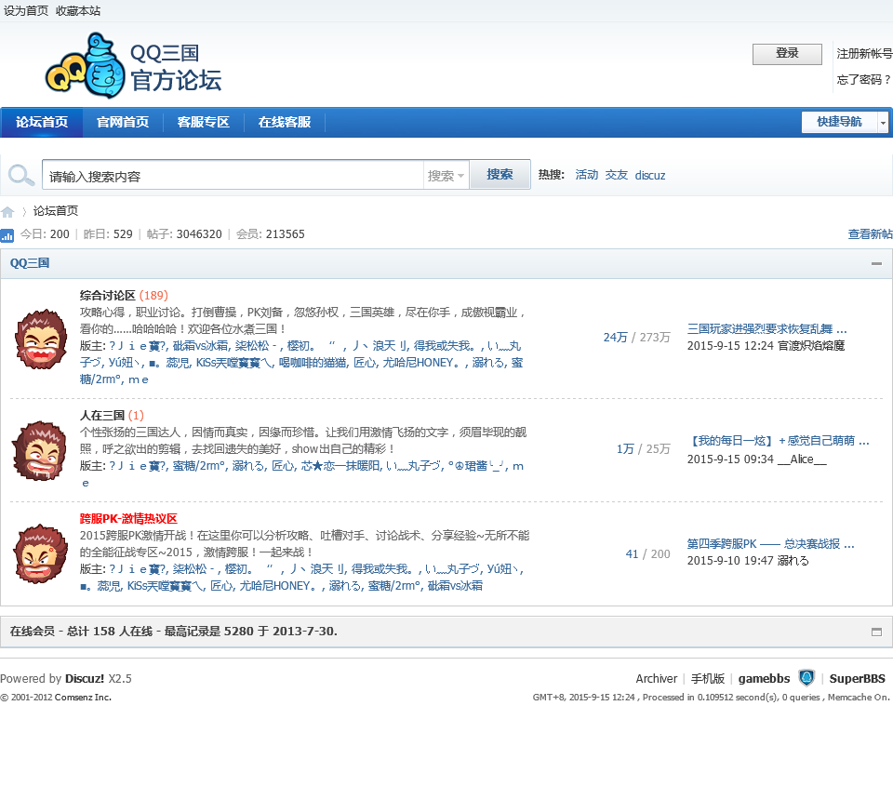Click the 手机版 footer link
The image size is (893, 812).
coord(707,678)
